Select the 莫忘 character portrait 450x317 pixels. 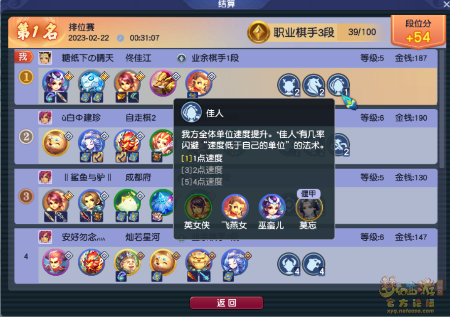point(308,208)
